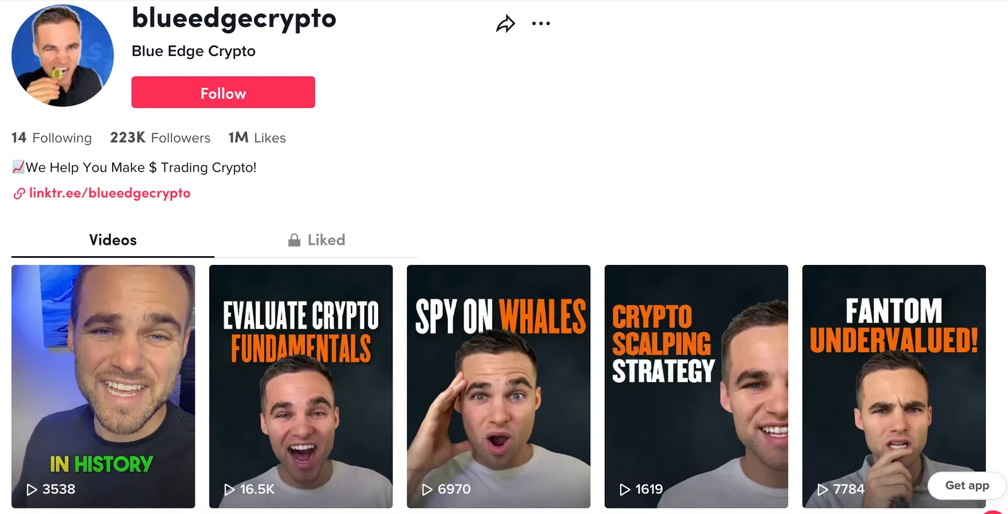Click the Get app button
1008x514 pixels.
pyautogui.click(x=967, y=486)
